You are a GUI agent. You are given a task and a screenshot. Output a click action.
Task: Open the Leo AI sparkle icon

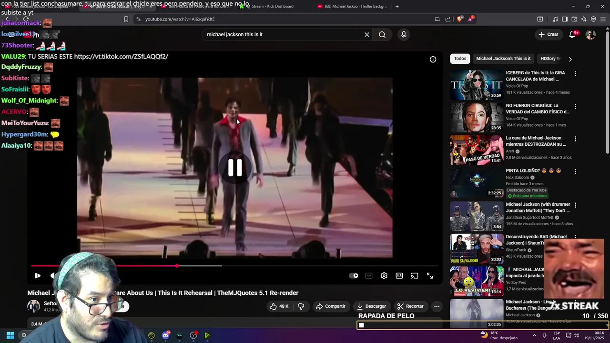click(x=584, y=19)
